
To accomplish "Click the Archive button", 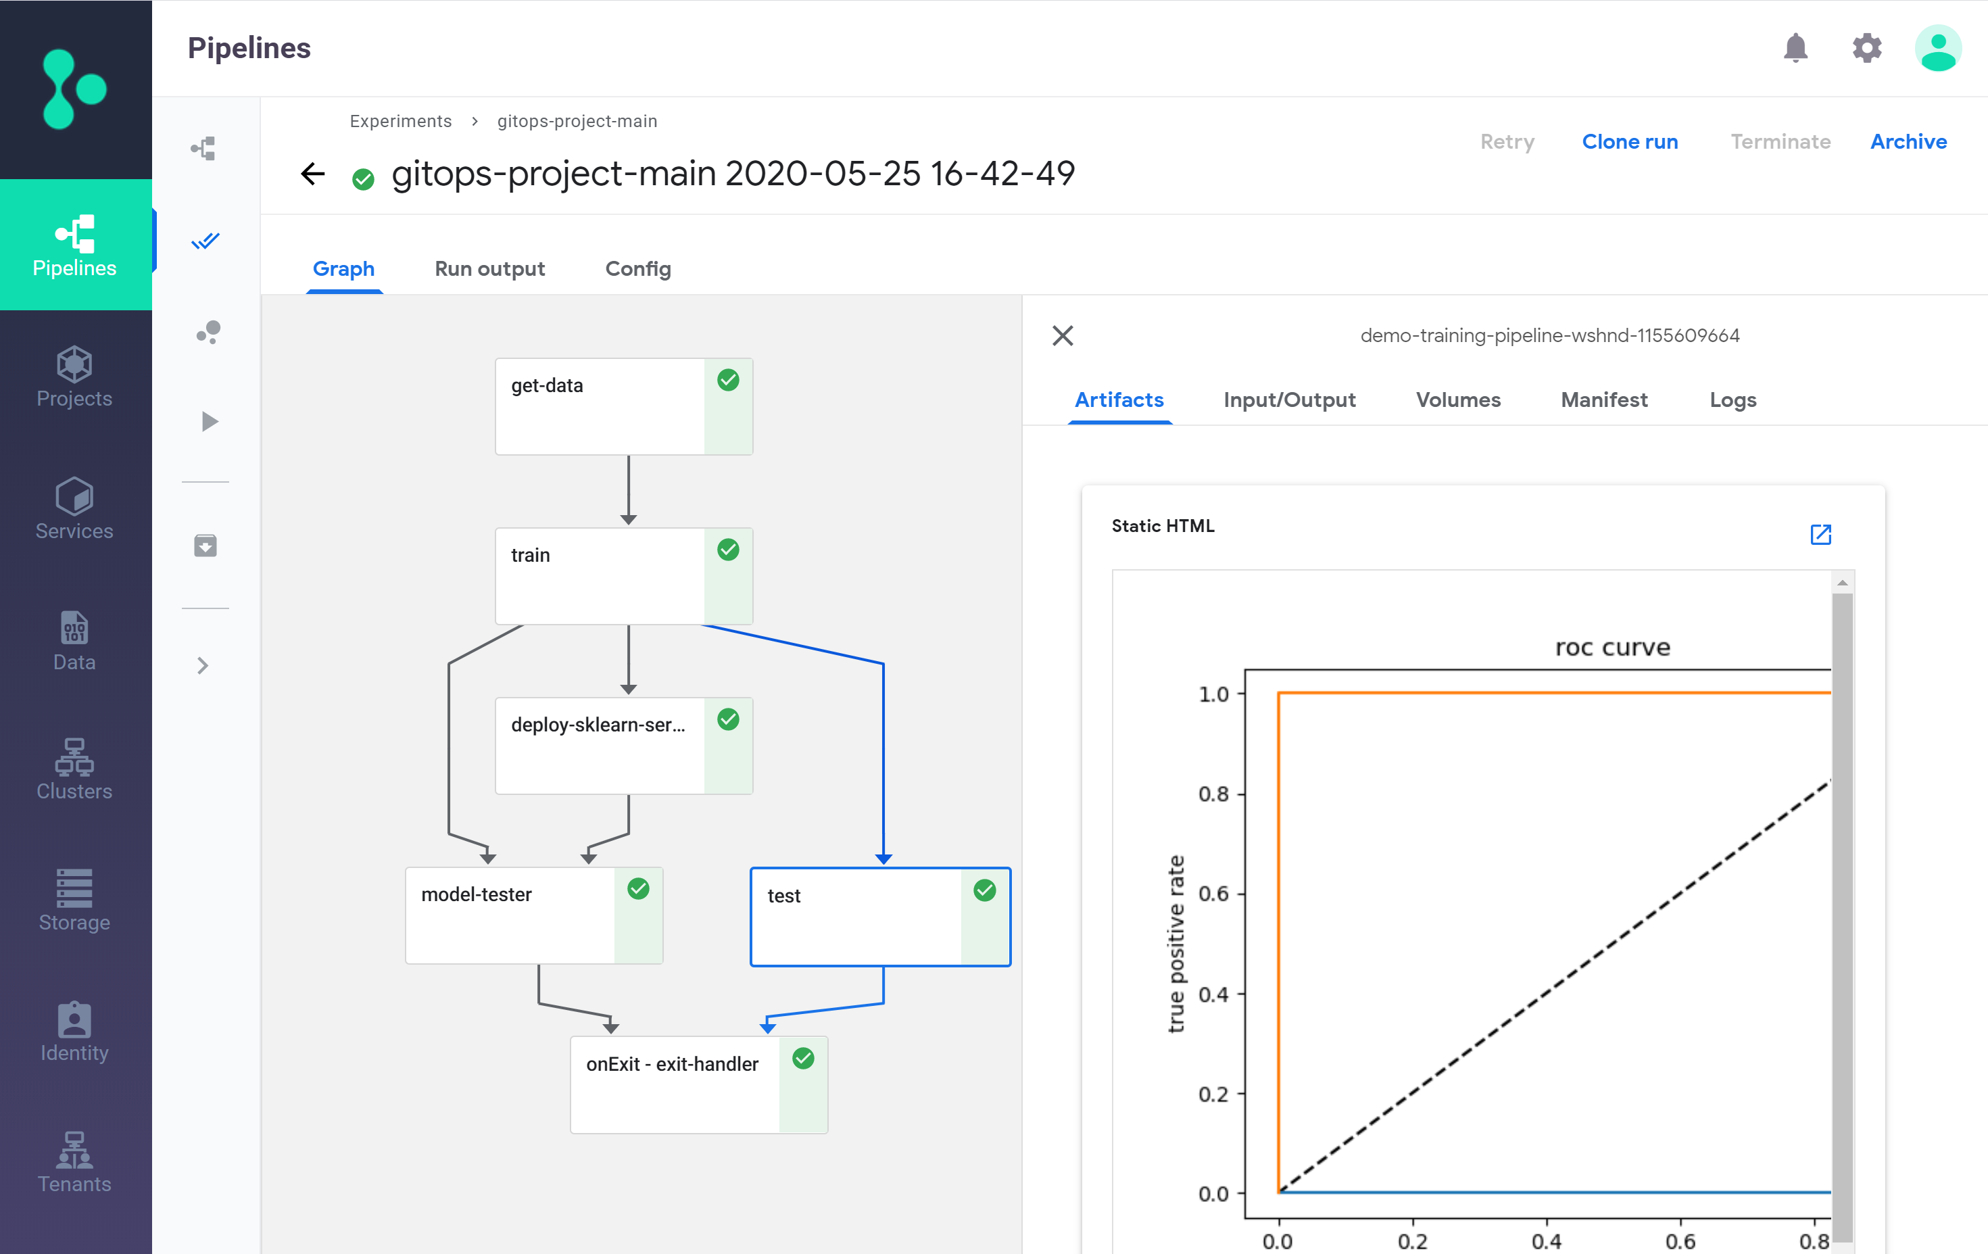I will coord(1908,142).
